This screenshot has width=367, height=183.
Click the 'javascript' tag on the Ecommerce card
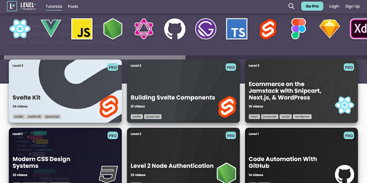(270, 116)
